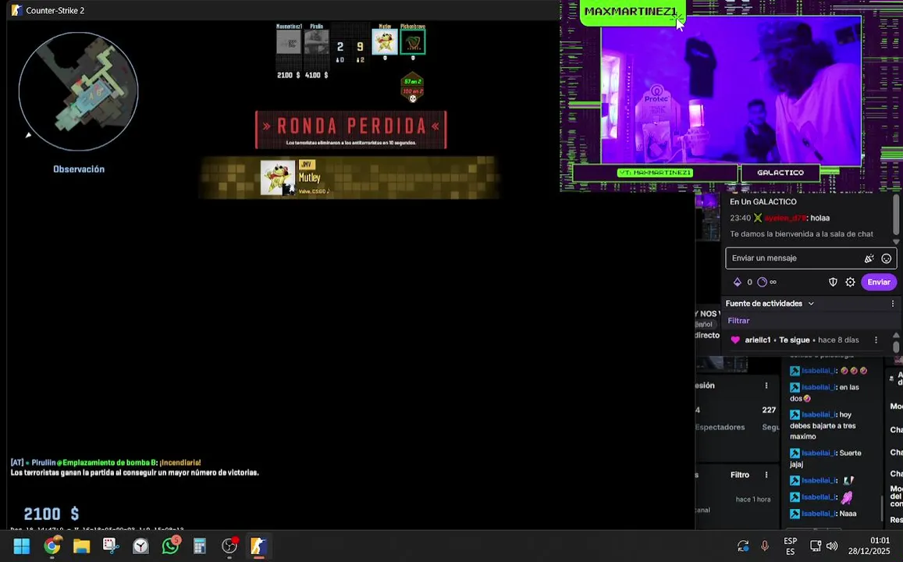Open the Calculator taskbar icon
This screenshot has height=562, width=903.
(200, 546)
